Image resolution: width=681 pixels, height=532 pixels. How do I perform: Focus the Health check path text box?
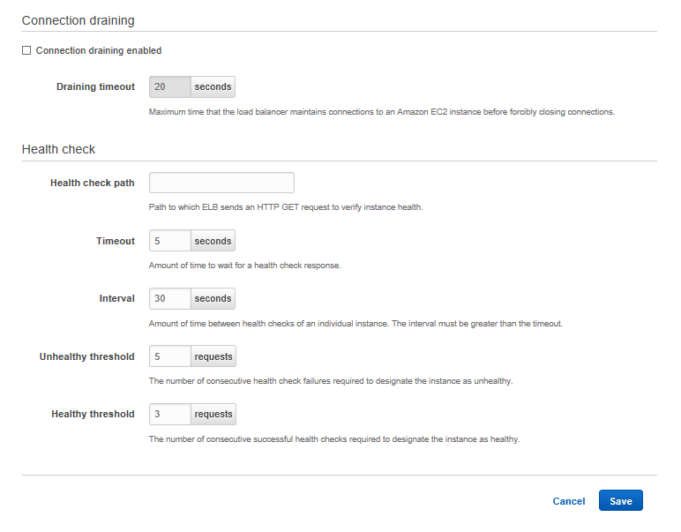tap(221, 183)
